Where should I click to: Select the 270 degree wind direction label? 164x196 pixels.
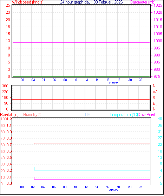coord(5,92)
